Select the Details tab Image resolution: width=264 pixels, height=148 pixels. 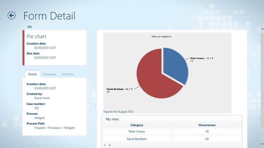pyautogui.click(x=33, y=74)
